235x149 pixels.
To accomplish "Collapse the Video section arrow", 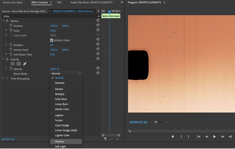I will coord(99,16).
